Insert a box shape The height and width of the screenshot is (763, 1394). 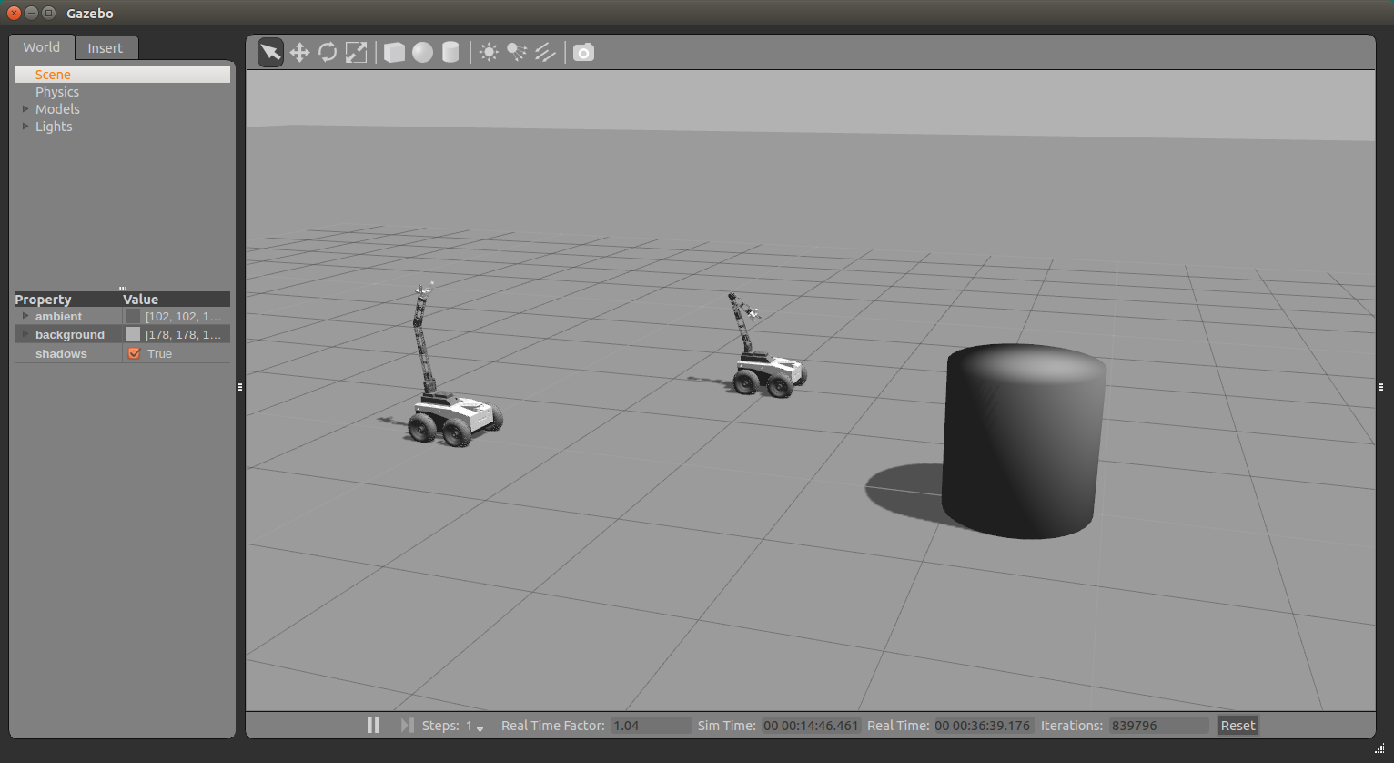pos(394,53)
